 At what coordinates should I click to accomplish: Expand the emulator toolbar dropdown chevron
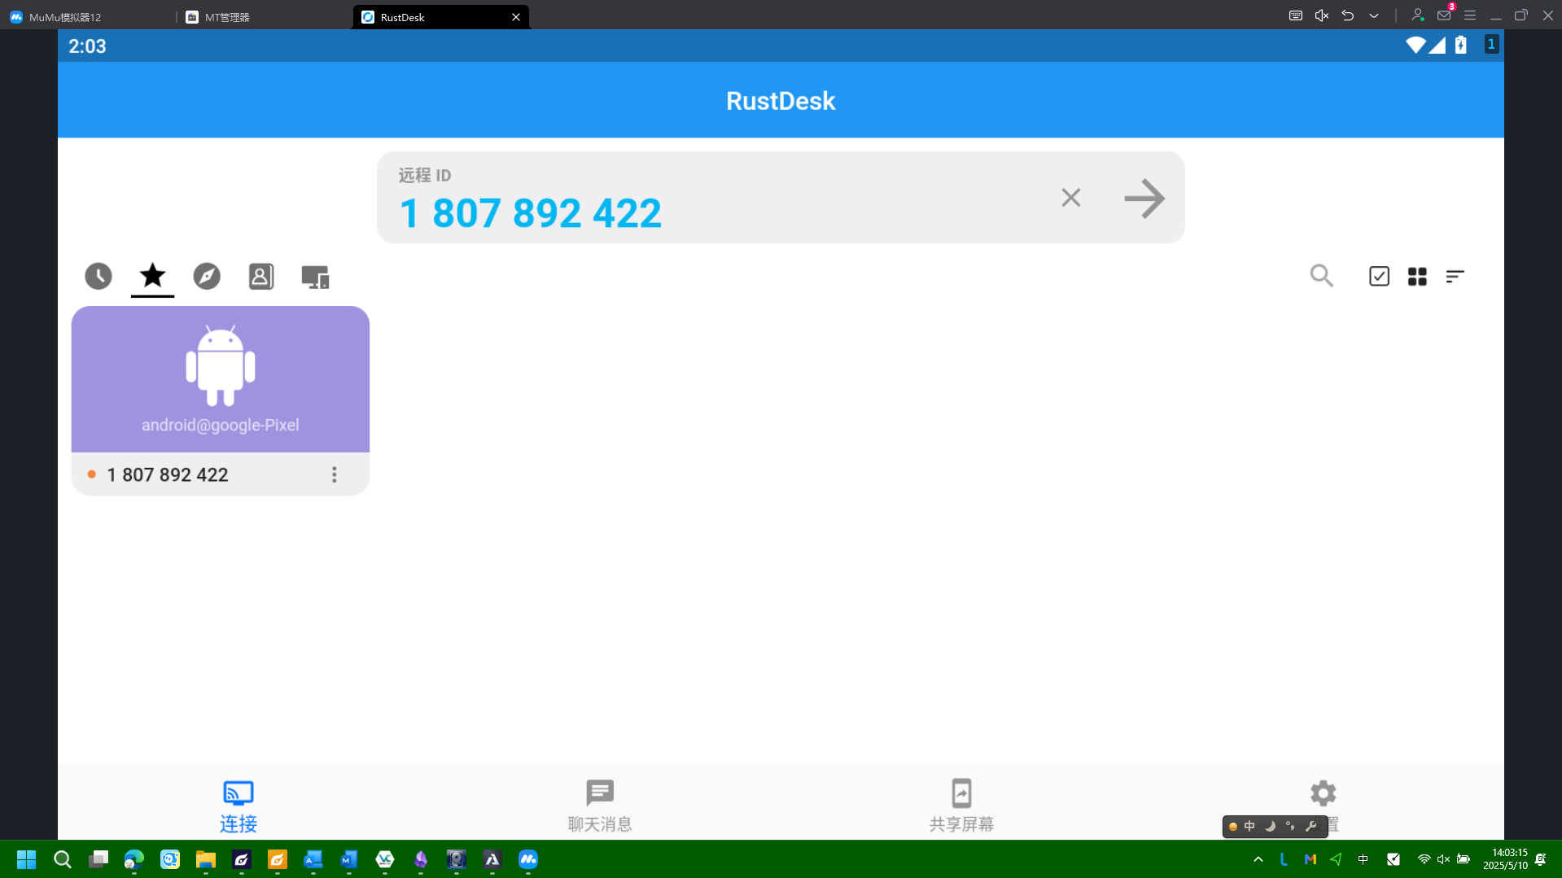(x=1374, y=15)
